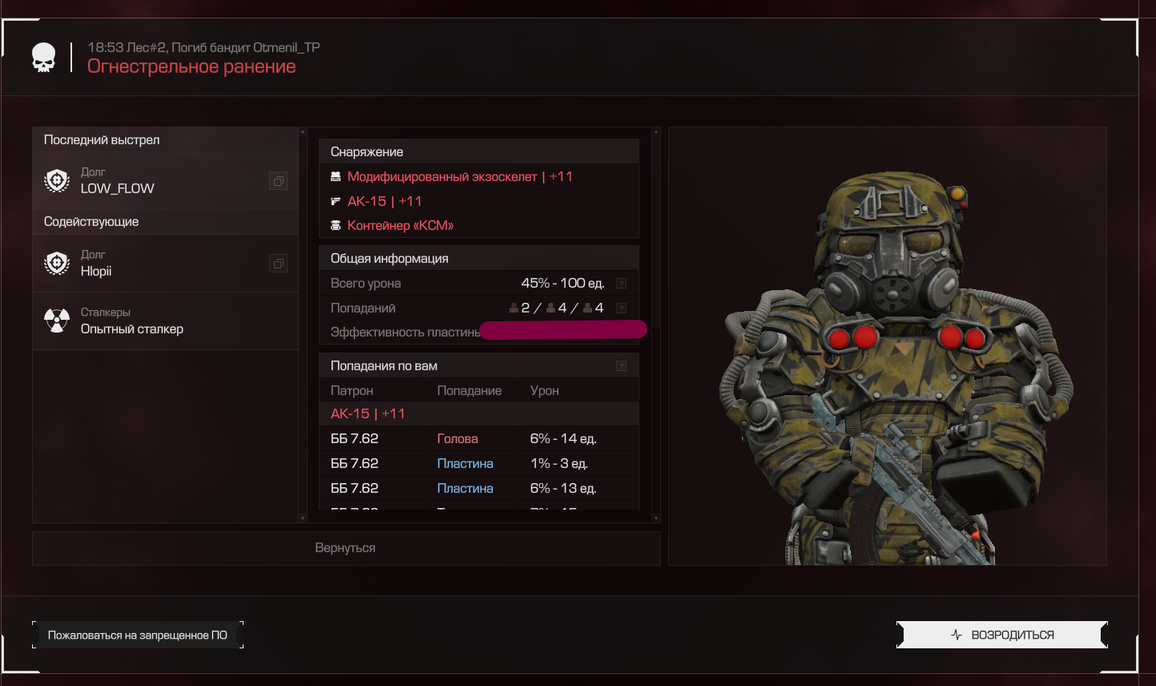Copy Hlopii nickname with the copy icon

point(278,263)
